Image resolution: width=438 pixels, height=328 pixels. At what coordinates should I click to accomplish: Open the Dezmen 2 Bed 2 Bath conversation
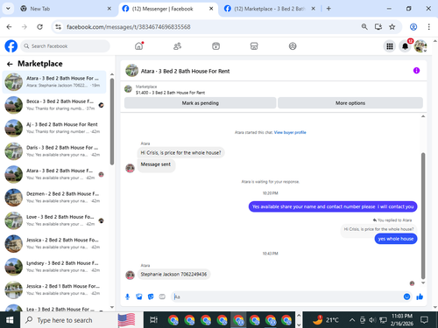(x=54, y=198)
